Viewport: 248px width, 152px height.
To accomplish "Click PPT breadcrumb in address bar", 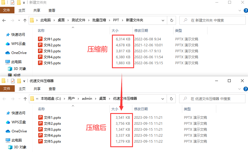I will click(116, 20).
